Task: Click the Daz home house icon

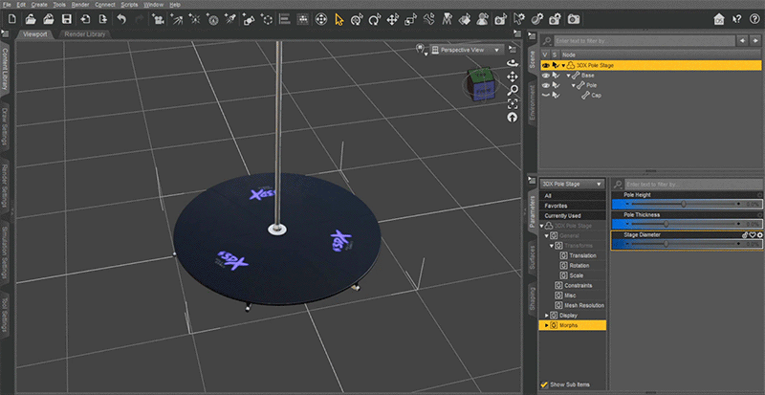Action: pyautogui.click(x=719, y=19)
